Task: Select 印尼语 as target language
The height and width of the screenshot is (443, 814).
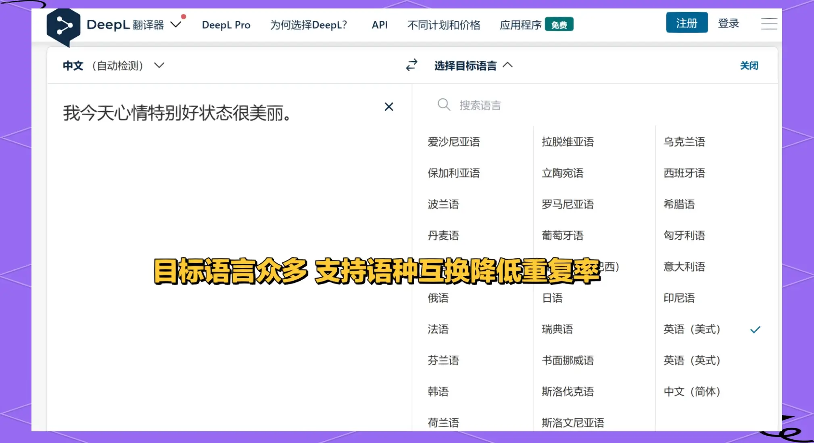Action: click(679, 298)
